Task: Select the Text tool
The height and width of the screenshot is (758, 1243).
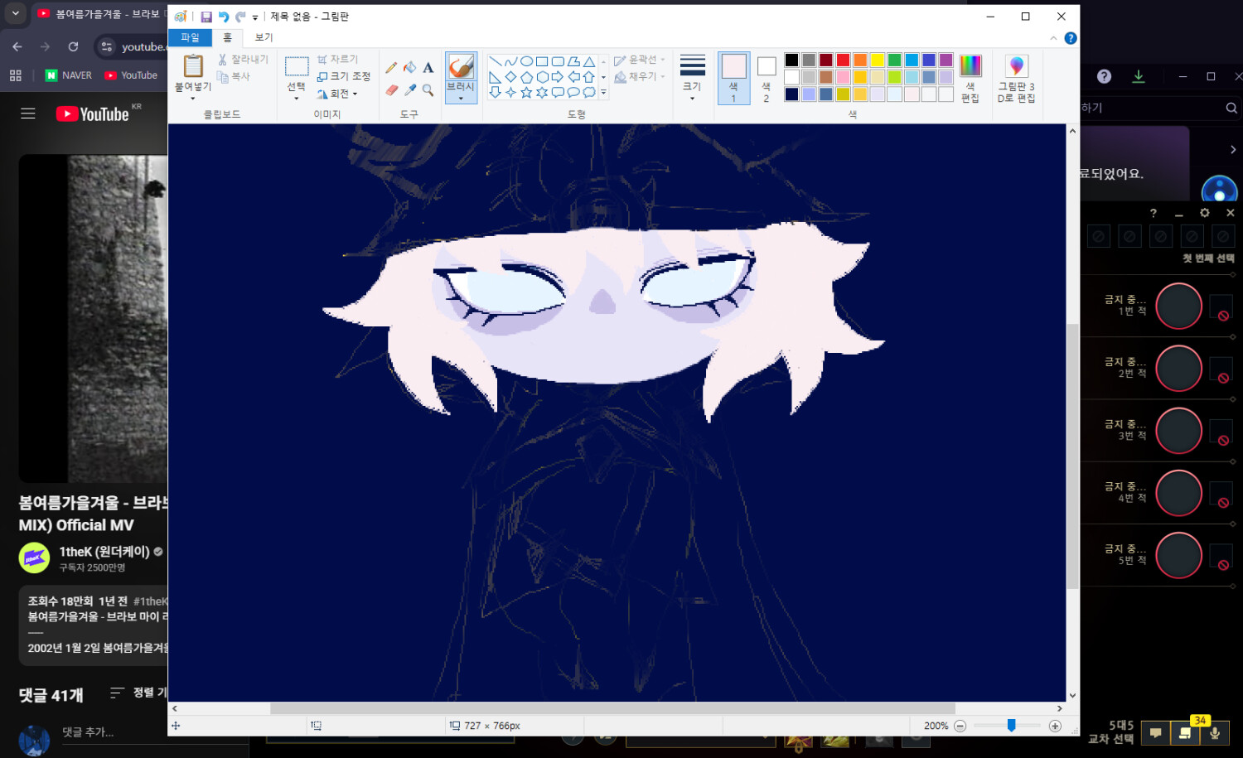Action: (x=429, y=67)
